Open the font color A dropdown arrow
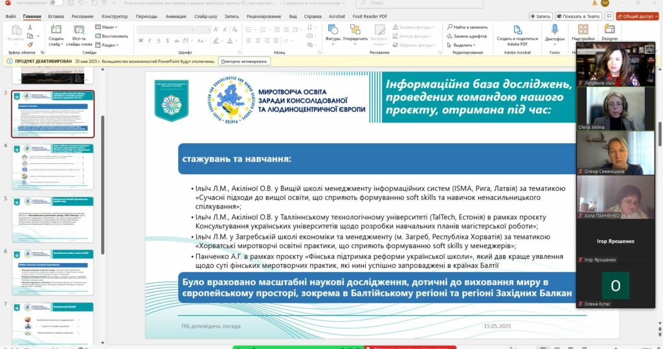Screen dimensions: 663x349 point(236,41)
